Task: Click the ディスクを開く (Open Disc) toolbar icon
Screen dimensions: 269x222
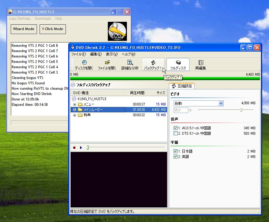Action: [84, 65]
